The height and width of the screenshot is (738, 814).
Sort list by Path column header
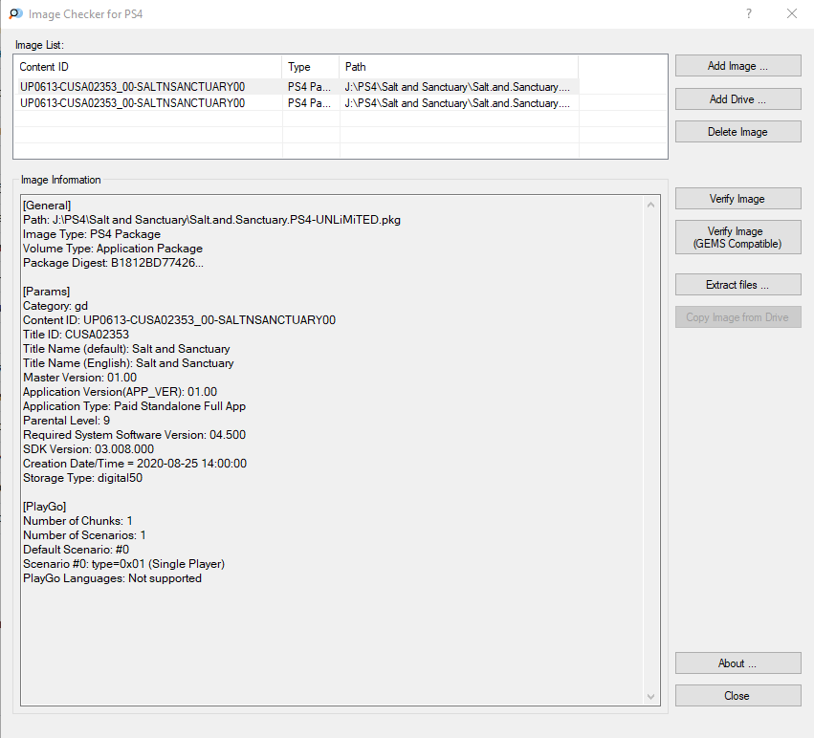point(459,67)
